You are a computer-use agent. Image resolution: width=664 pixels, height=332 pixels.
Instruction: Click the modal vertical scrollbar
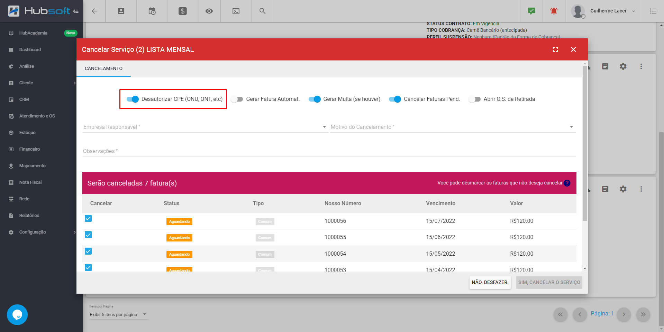(x=585, y=143)
